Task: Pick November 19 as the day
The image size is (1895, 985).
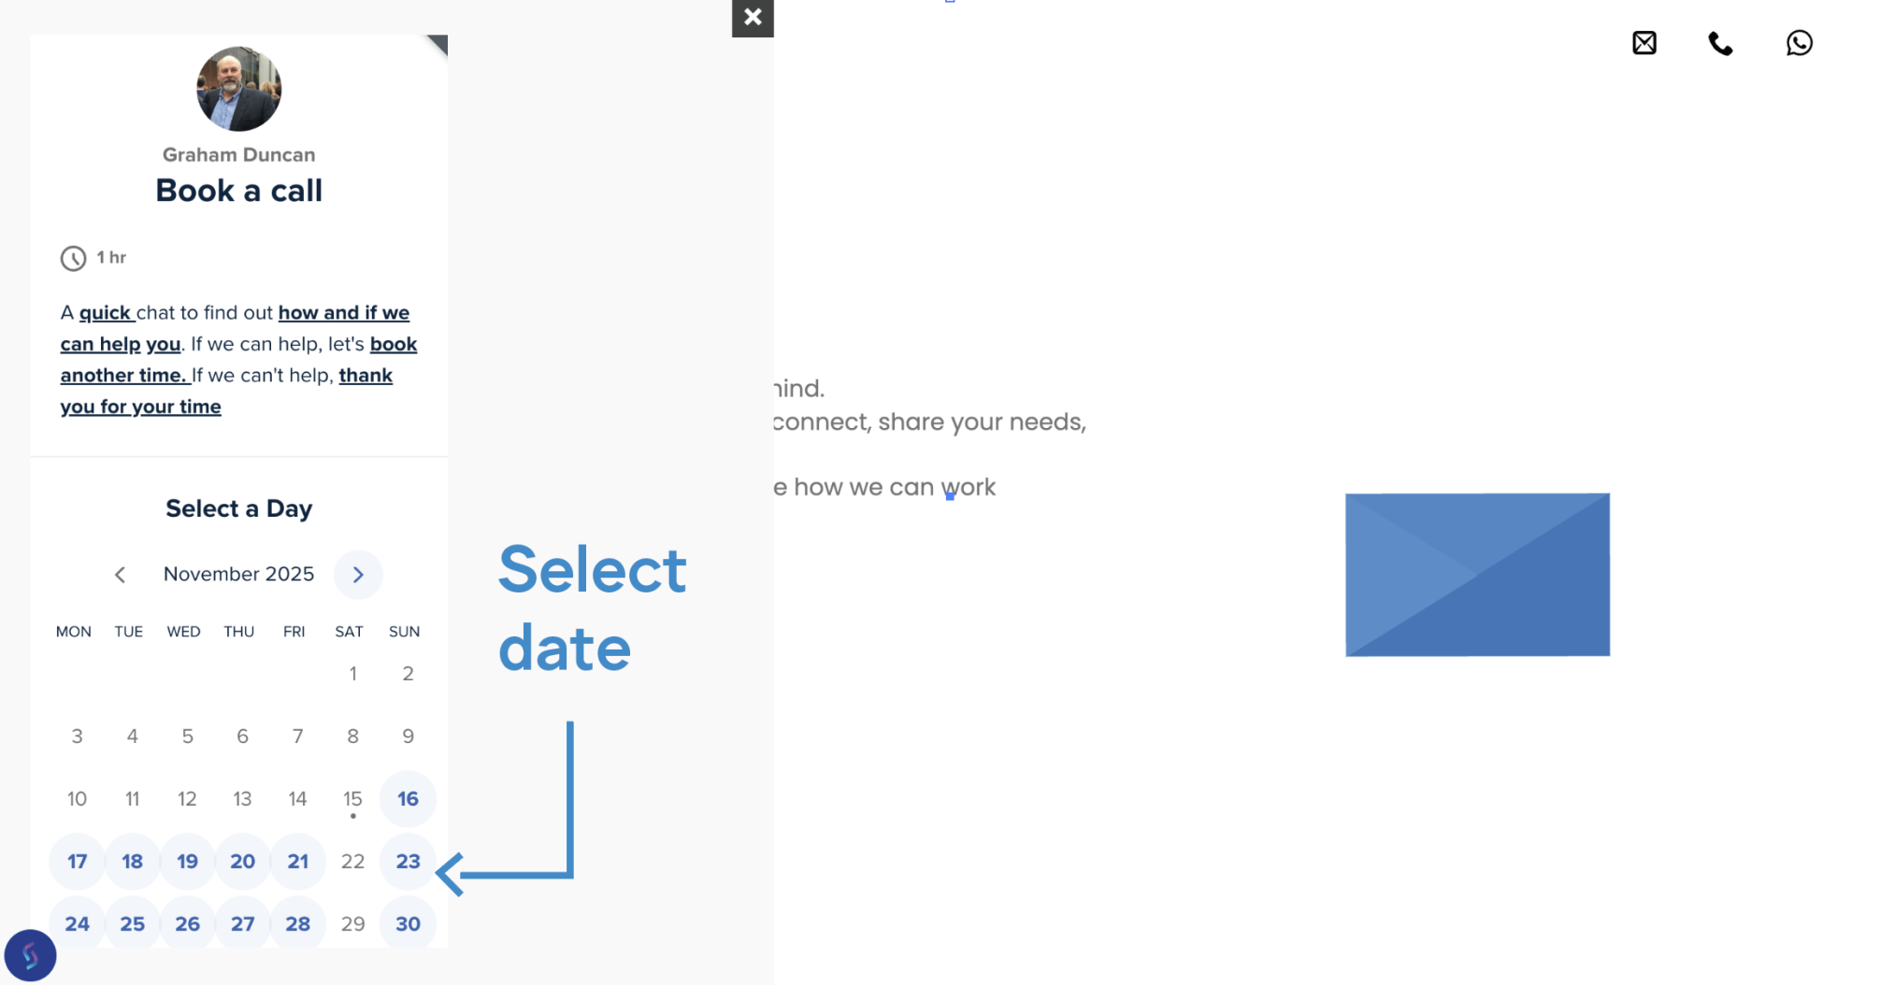Action: [187, 862]
